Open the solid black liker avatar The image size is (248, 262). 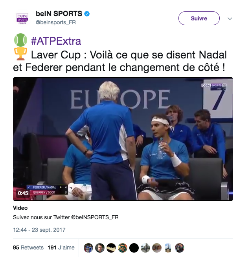pyautogui.click(x=134, y=247)
